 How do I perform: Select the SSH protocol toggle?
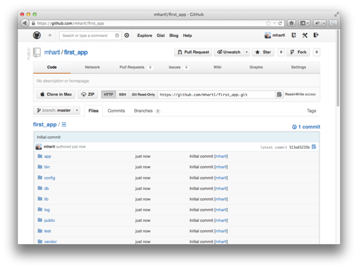(122, 94)
